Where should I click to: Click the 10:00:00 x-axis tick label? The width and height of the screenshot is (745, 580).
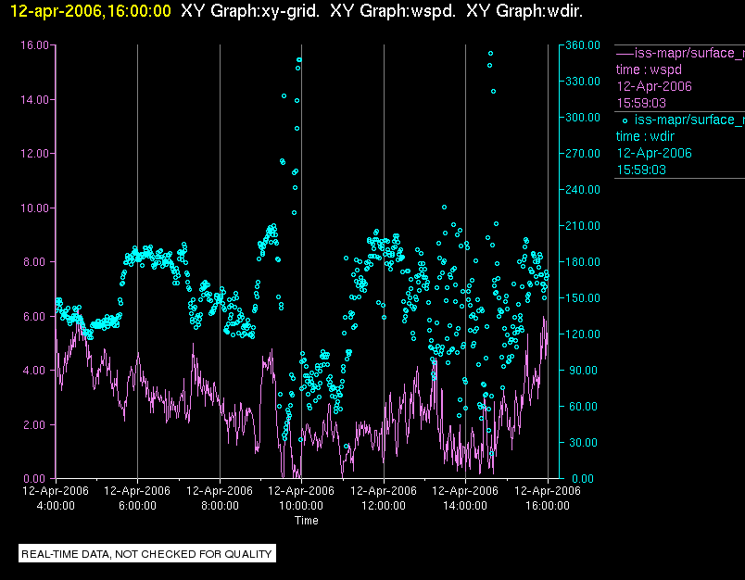[301, 506]
